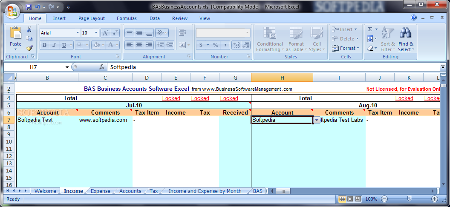Click the Locked link in column G

tap(229, 98)
